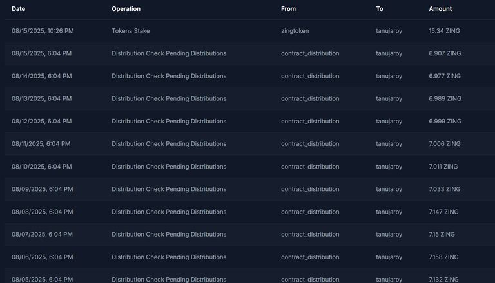Select the 08/15/2025, 6:04 PM distribution row
Image resolution: width=495 pixels, height=283 pixels.
pyautogui.click(x=249, y=53)
